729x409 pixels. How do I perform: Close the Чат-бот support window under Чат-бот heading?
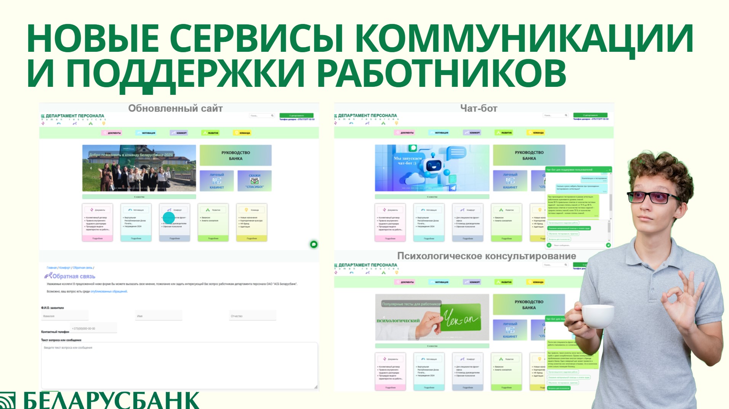click(609, 169)
